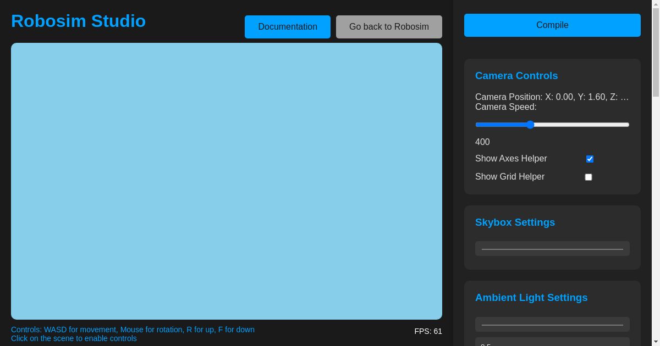Click the Robosim Studio title
660x346 pixels.
[x=79, y=21]
